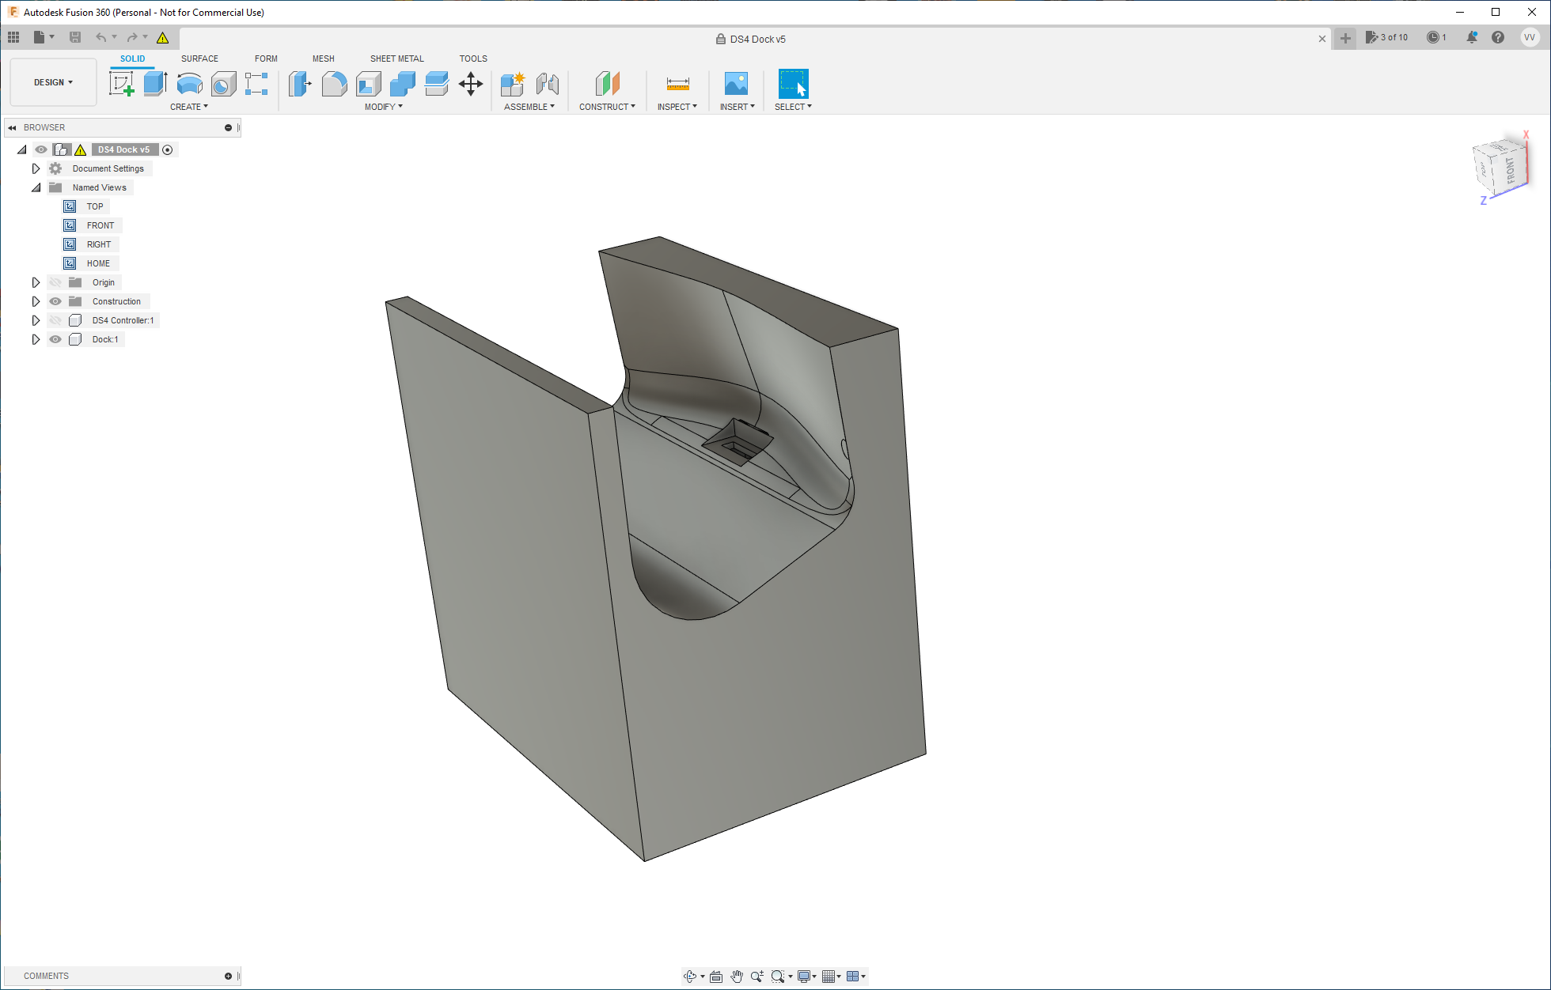The image size is (1551, 990).
Task: Activate the DS4 Dock v5 radio button
Action: pyautogui.click(x=168, y=149)
